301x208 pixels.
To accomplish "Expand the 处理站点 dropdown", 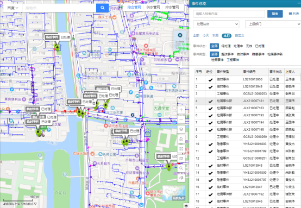I will tap(216, 24).
